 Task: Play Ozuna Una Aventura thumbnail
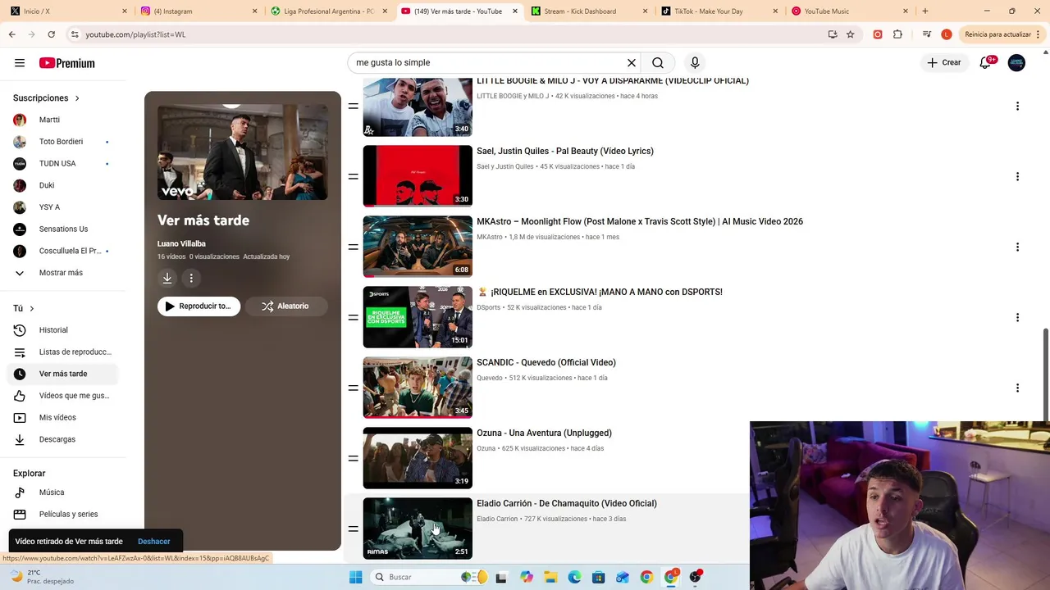(x=418, y=458)
